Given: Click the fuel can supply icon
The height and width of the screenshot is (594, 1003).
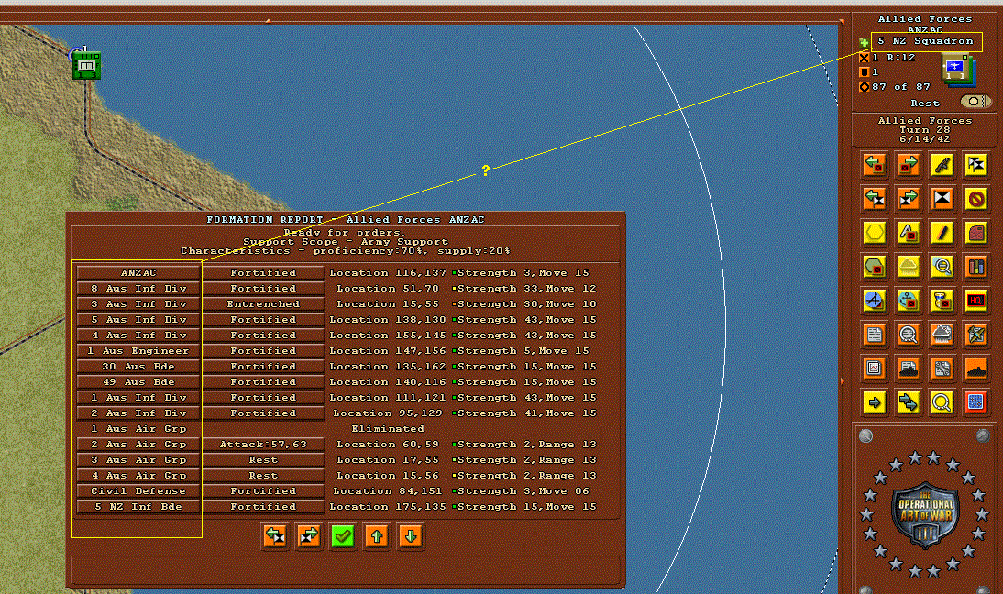Looking at the screenshot, I should pyautogui.click(x=976, y=232).
